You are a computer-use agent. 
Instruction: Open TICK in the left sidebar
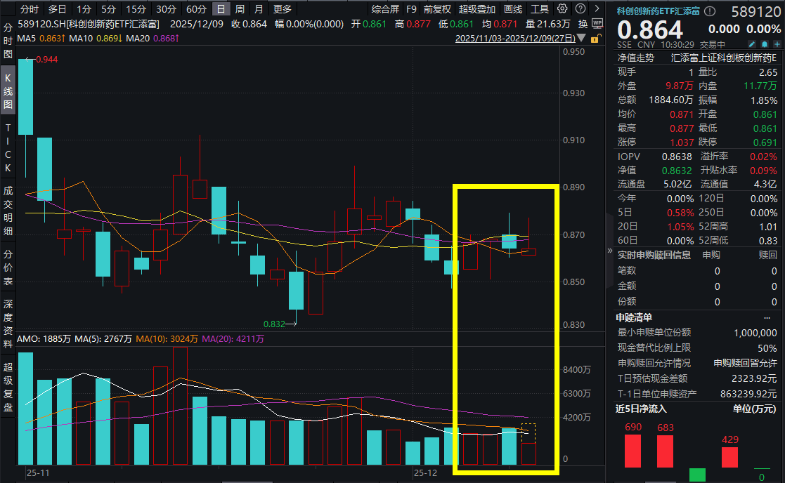coord(8,148)
